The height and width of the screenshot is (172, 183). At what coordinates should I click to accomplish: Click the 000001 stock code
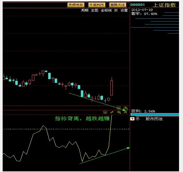tap(138, 5)
